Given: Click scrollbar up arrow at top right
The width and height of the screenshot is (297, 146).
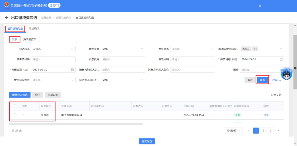Looking at the screenshot, I should 295,25.
